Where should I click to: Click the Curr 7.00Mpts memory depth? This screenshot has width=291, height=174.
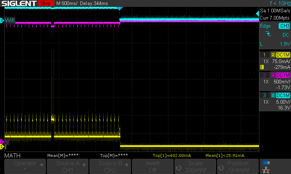(275, 18)
